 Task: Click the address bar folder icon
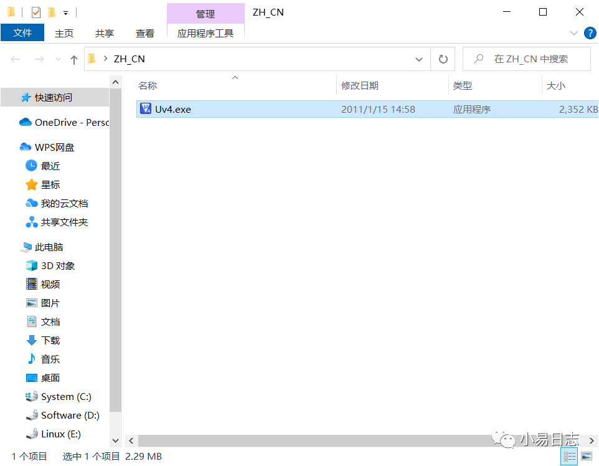click(92, 59)
